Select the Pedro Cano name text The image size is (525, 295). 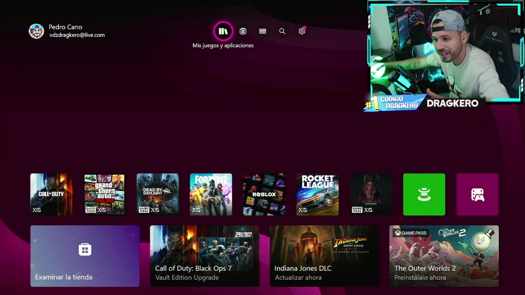point(65,27)
